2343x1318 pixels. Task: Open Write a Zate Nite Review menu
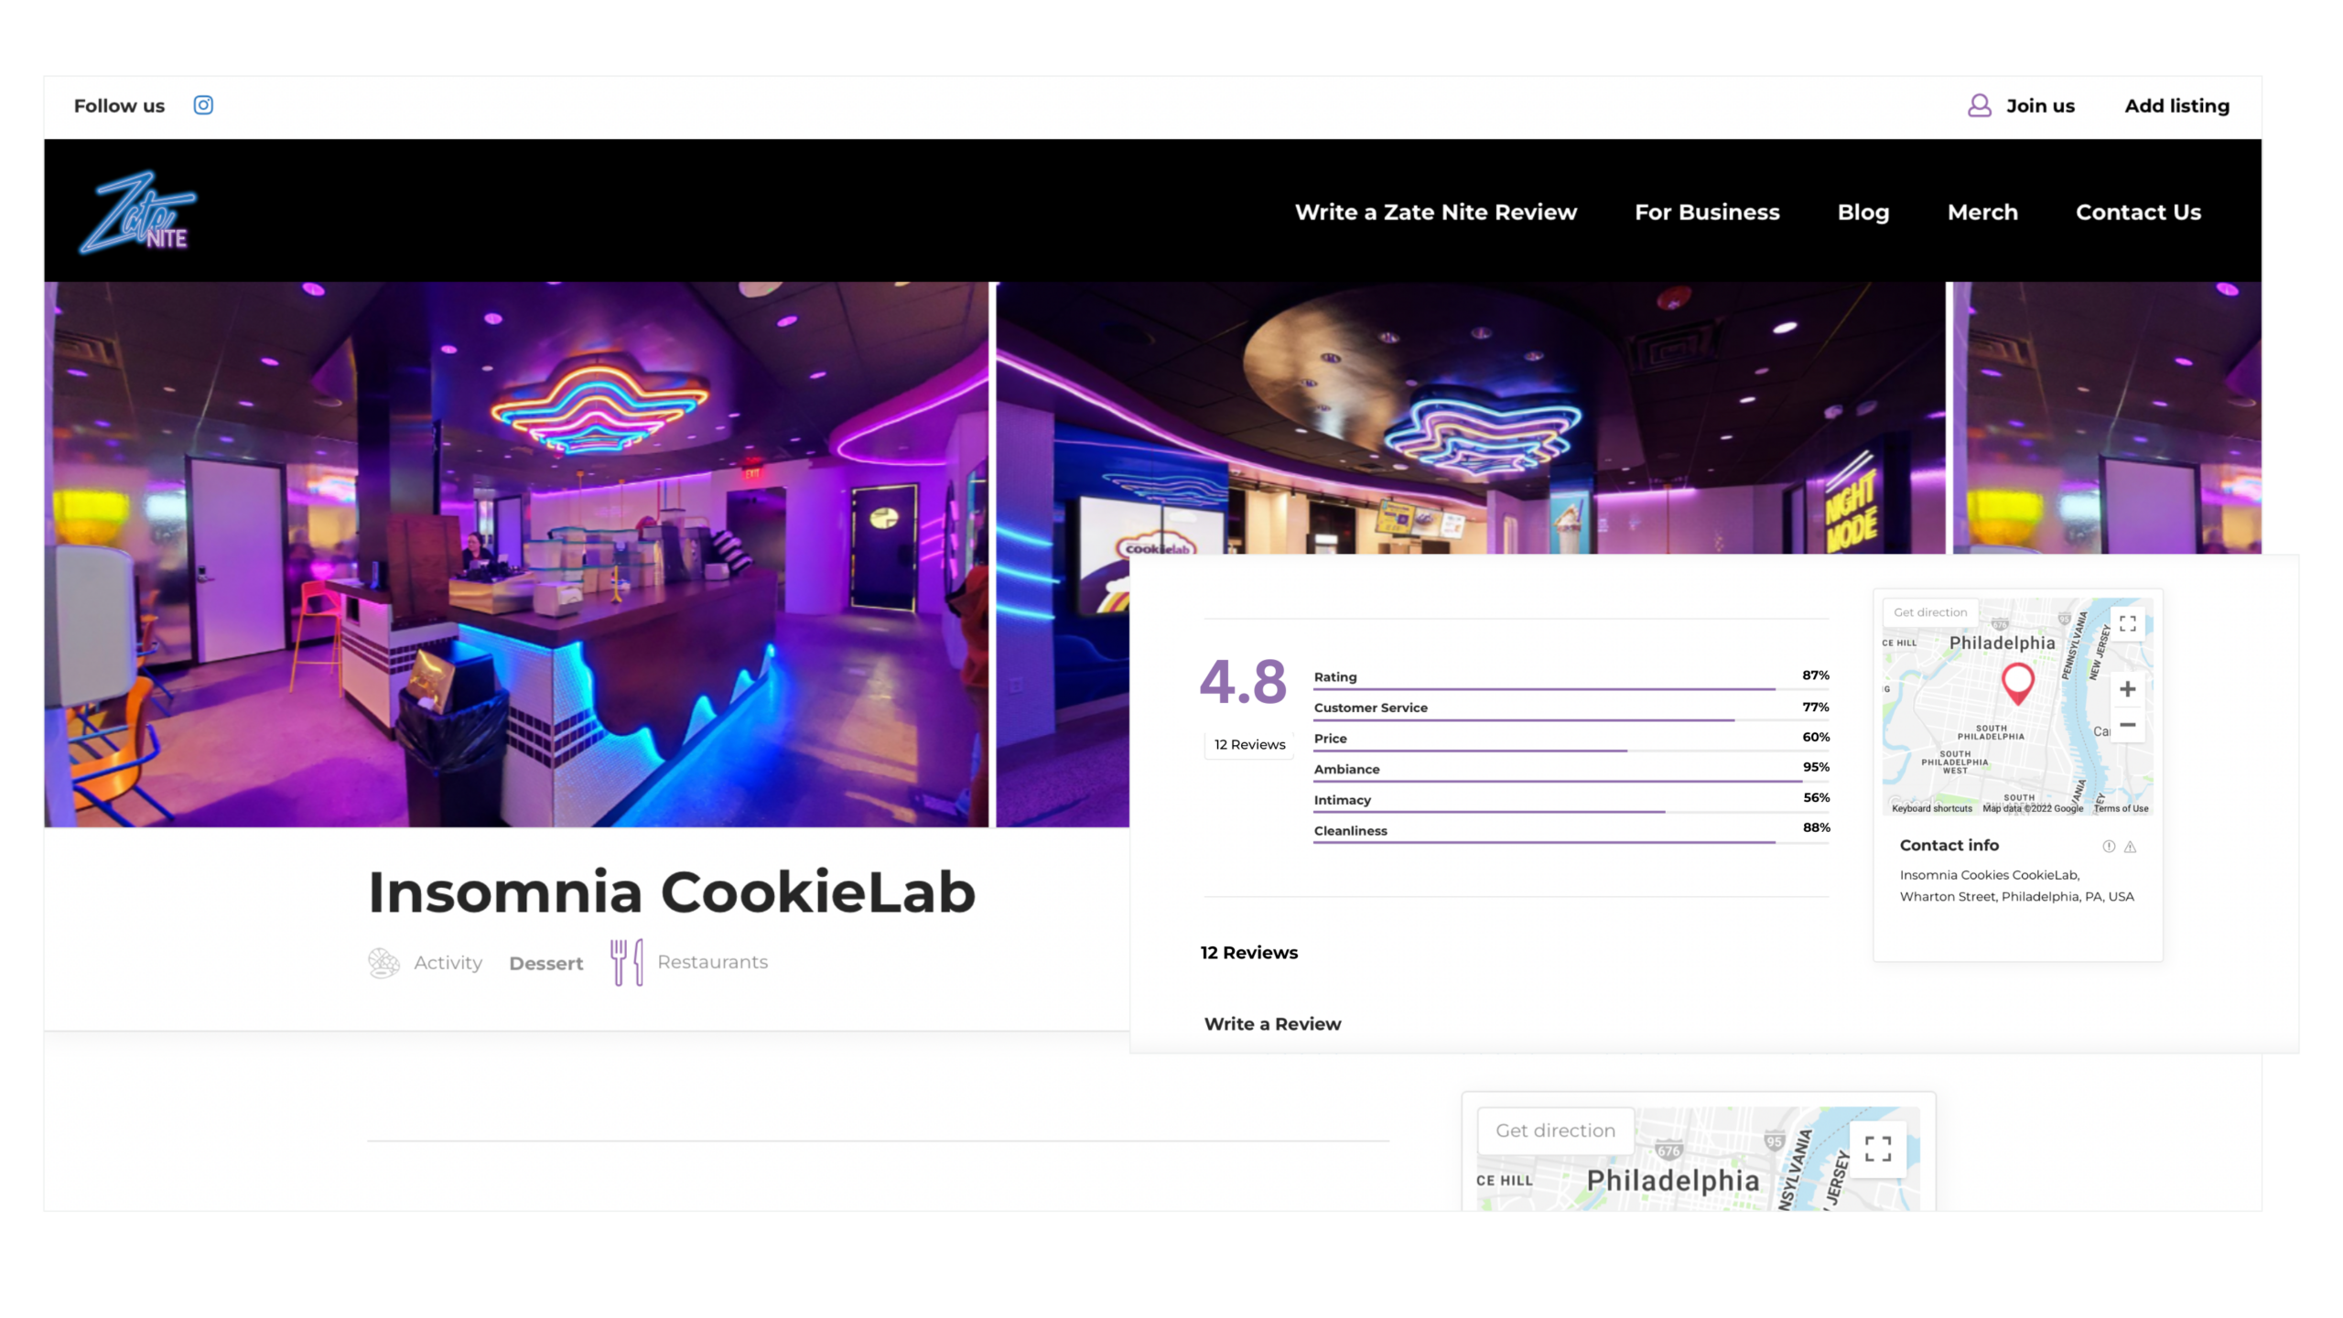[1435, 212]
